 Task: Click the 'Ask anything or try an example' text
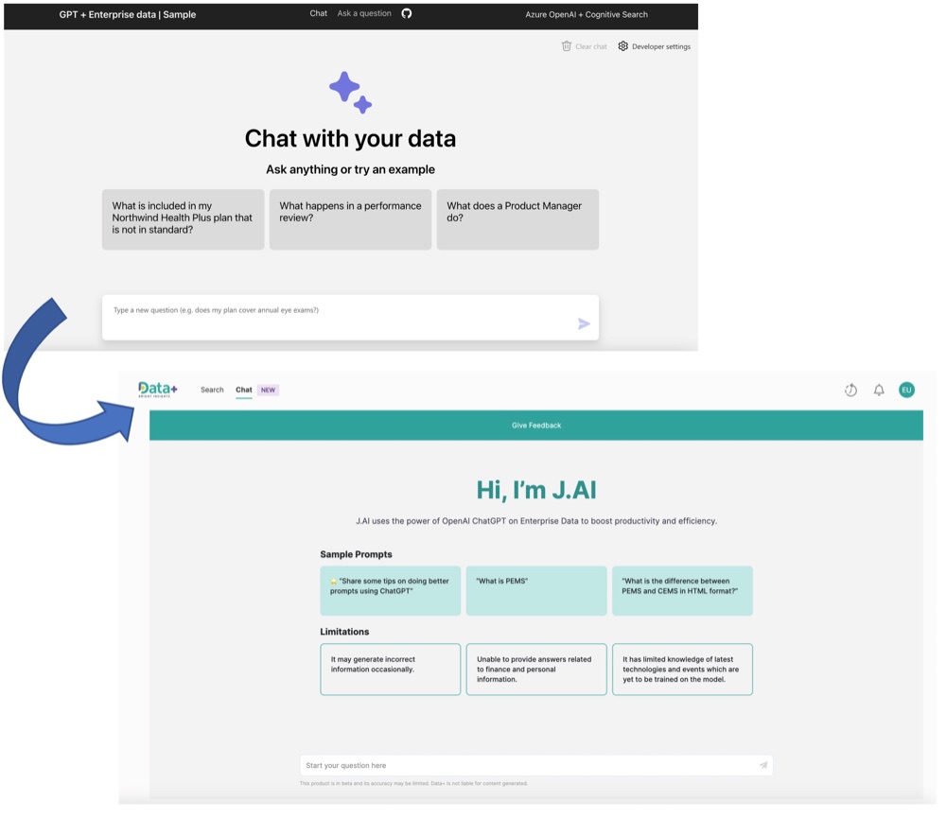(x=350, y=169)
